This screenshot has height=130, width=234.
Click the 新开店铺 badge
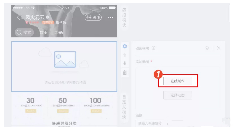48,22
